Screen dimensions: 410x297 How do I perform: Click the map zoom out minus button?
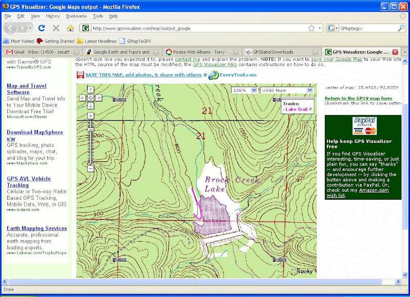pyautogui.click(x=91, y=168)
